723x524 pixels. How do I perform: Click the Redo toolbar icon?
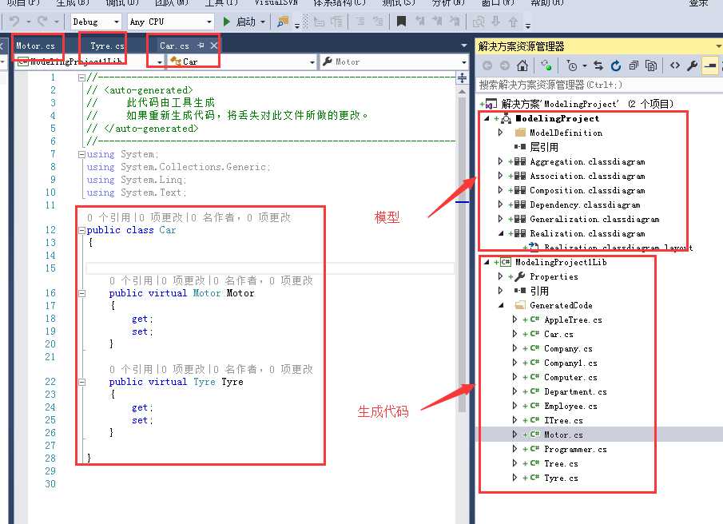[x=42, y=22]
